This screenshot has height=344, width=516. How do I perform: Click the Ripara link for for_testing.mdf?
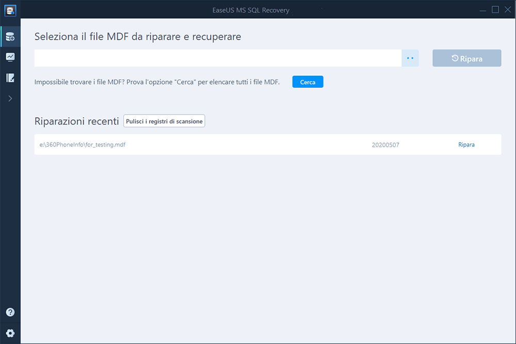tap(466, 145)
